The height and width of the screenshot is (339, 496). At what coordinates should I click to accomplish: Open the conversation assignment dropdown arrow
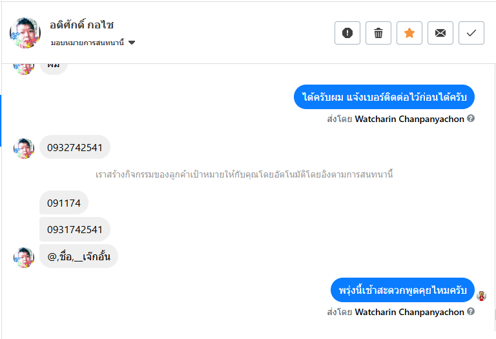pyautogui.click(x=132, y=43)
